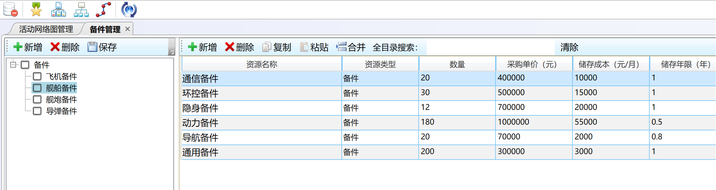Select the 备件管理 tab
Image resolution: width=716 pixels, height=190 pixels.
[x=105, y=29]
